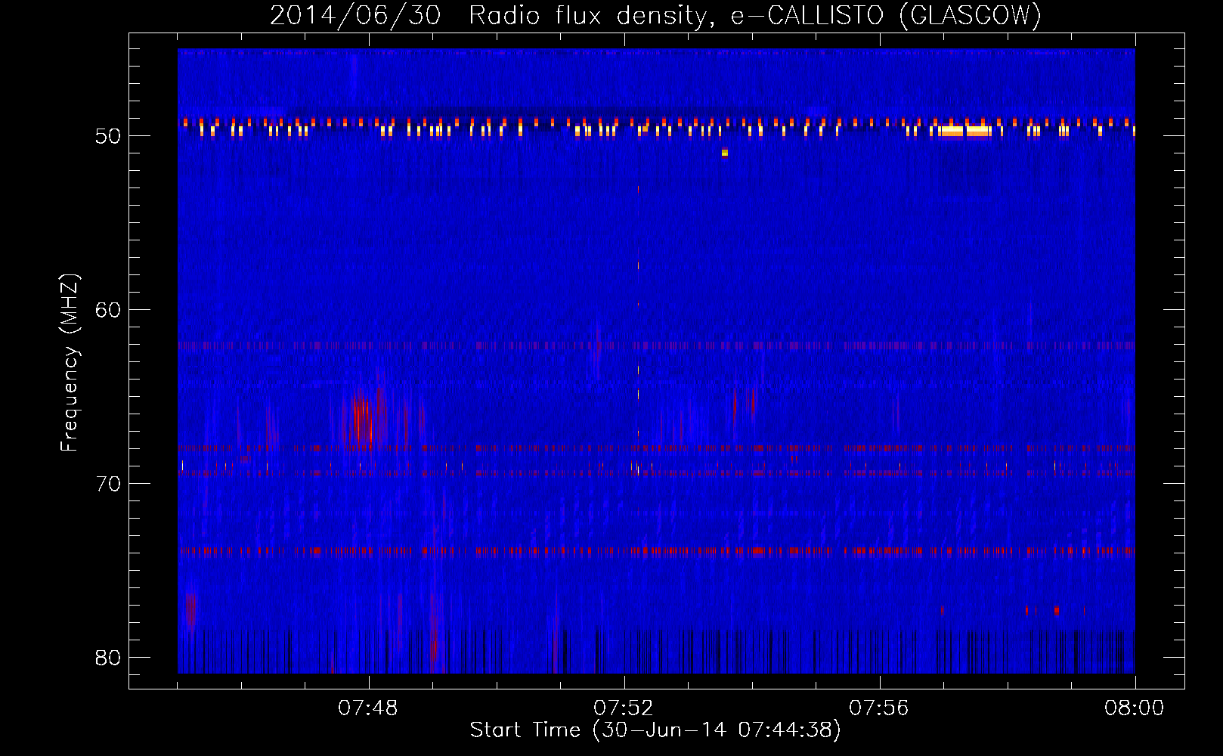Screen dimensions: 1223x756
Task: Click the 50 MHz frequency tick label
Action: pyautogui.click(x=108, y=136)
